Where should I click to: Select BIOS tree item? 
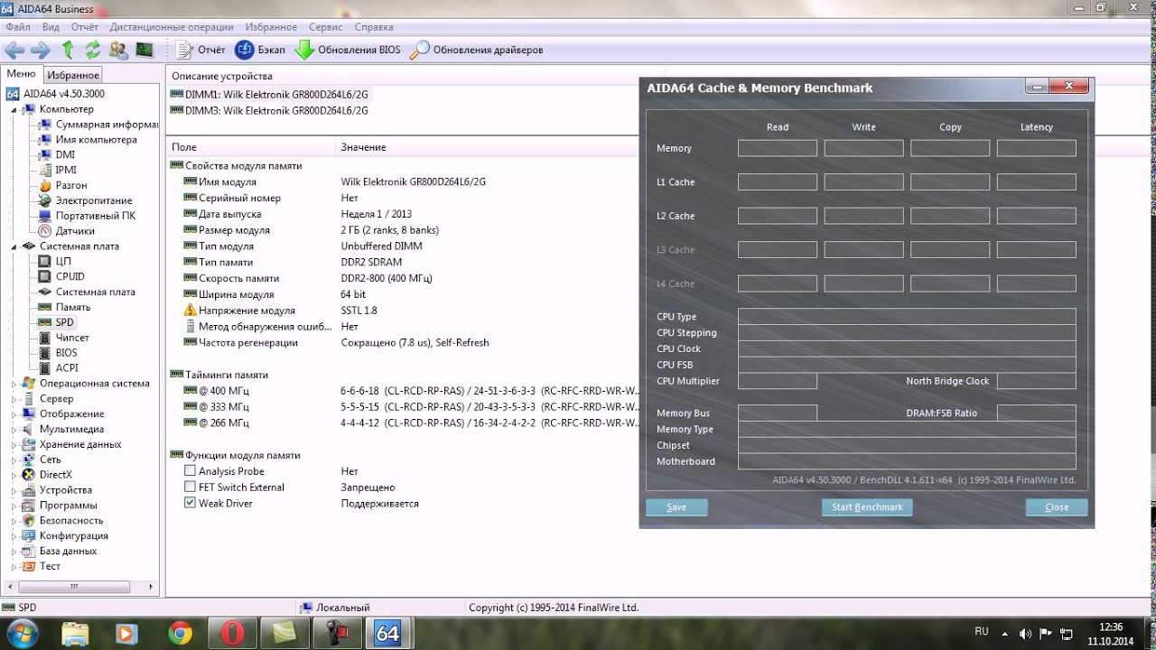point(59,353)
